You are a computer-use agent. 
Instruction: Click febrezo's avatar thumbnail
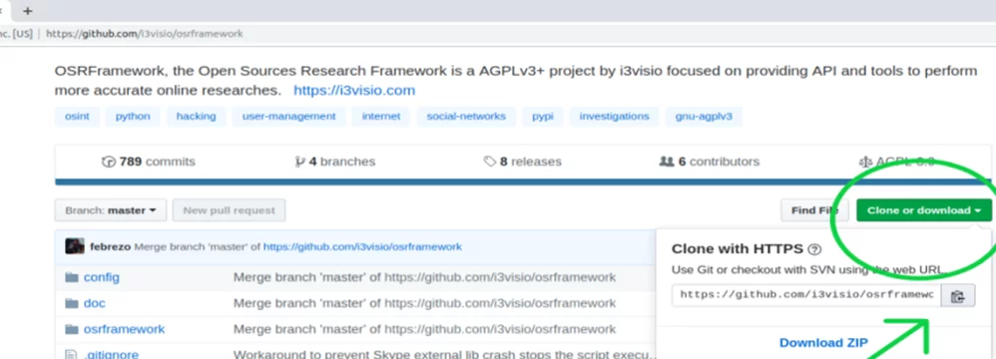75,246
